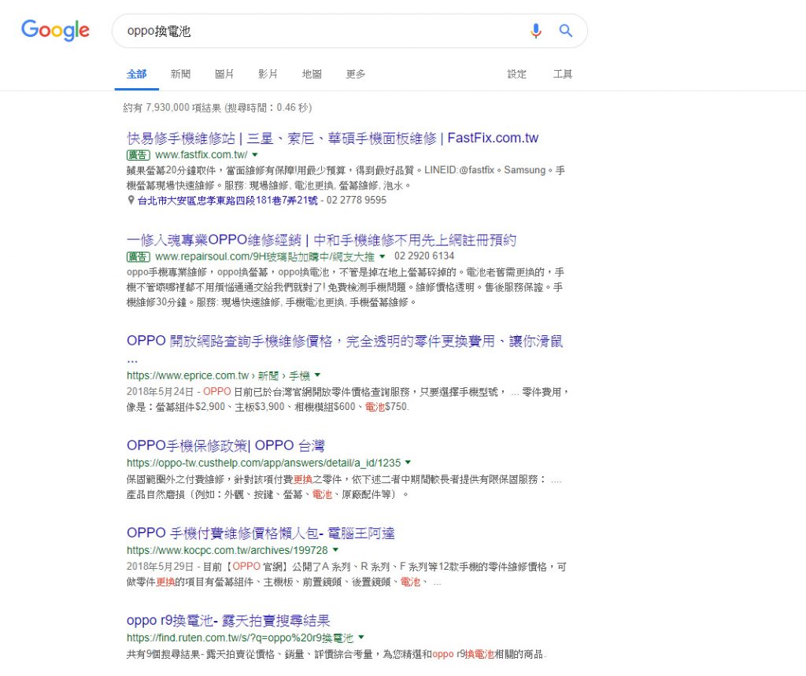Click the map pin icon by FastFix address
Screen dimensions: 806x676
pyautogui.click(x=131, y=200)
